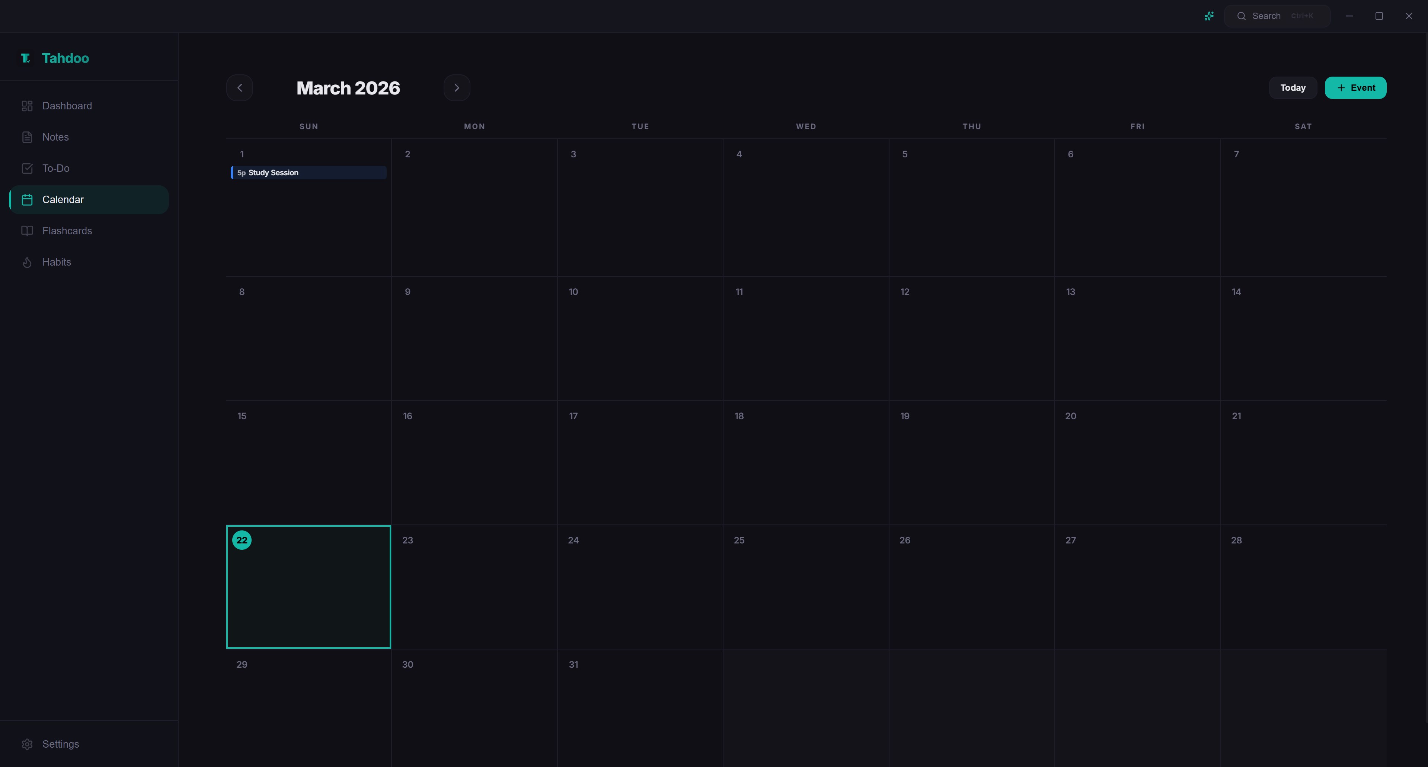
Task: Click the SUN weekday header
Action: [x=309, y=126]
